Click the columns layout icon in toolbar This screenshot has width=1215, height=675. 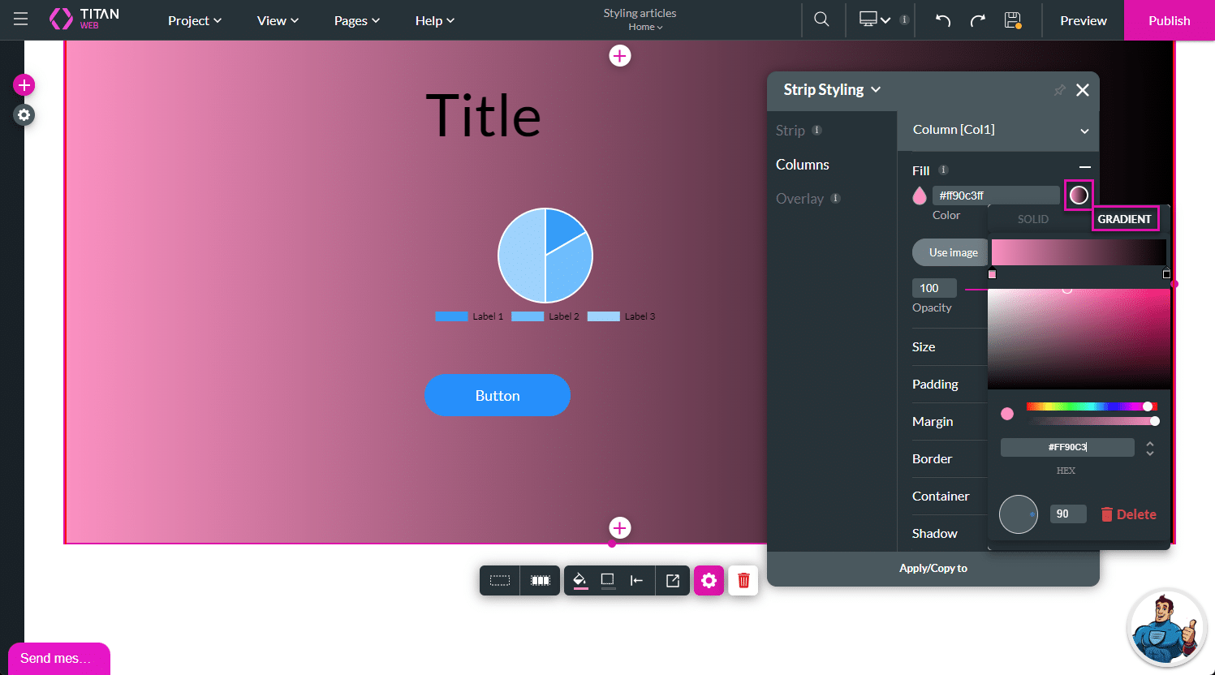coord(541,580)
